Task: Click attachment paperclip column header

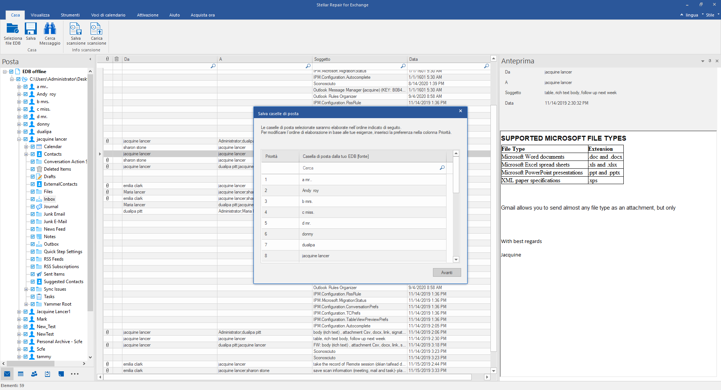Action: point(107,59)
